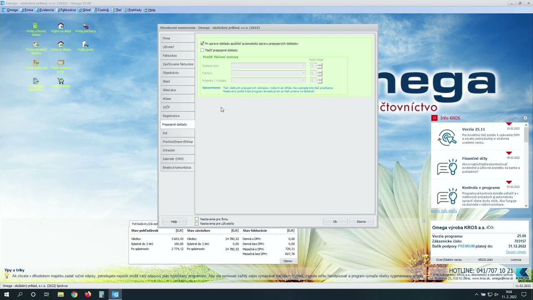Open the Archív Info KROS link
This screenshot has height=300, width=533.
443,211
